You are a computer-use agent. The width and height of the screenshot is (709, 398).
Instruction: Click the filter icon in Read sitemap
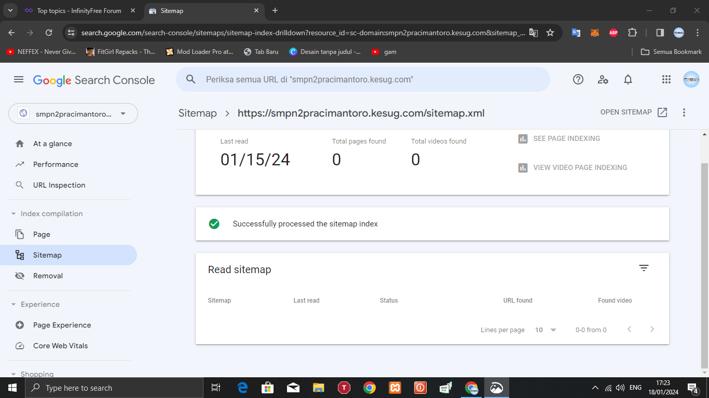click(x=644, y=268)
